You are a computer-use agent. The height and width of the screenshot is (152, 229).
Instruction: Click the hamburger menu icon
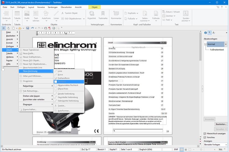[3, 28]
